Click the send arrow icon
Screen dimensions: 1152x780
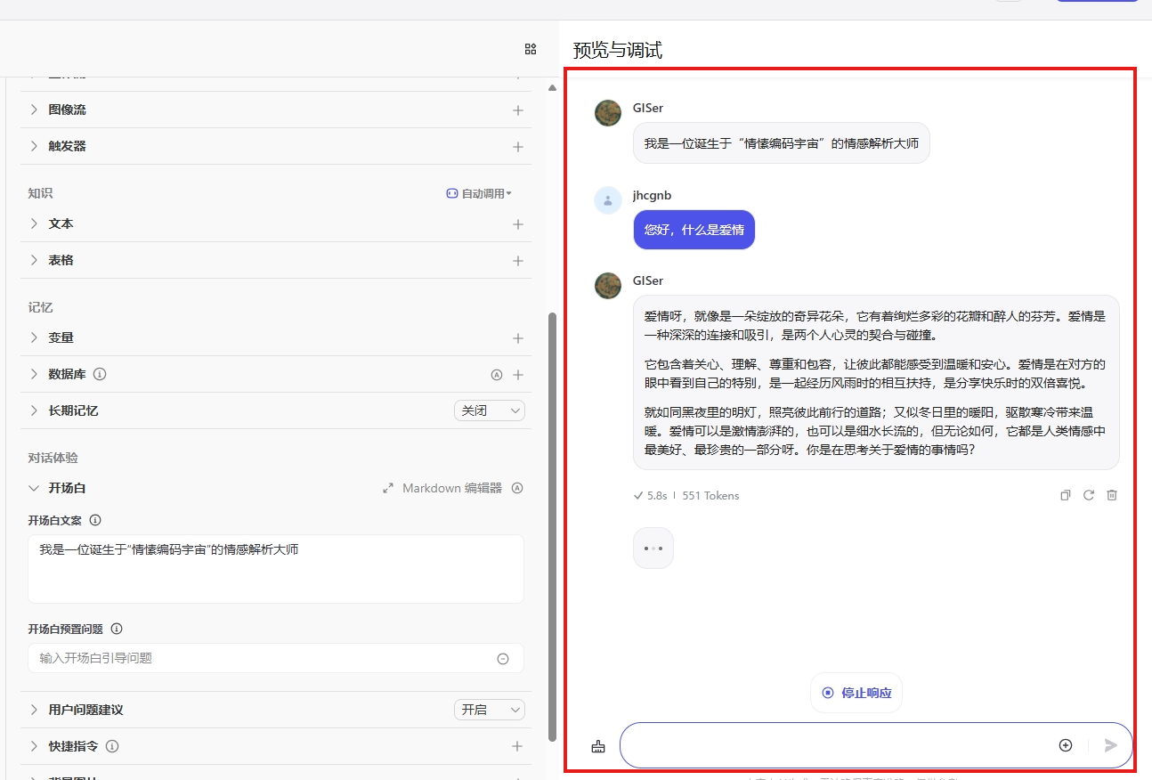pos(1111,745)
